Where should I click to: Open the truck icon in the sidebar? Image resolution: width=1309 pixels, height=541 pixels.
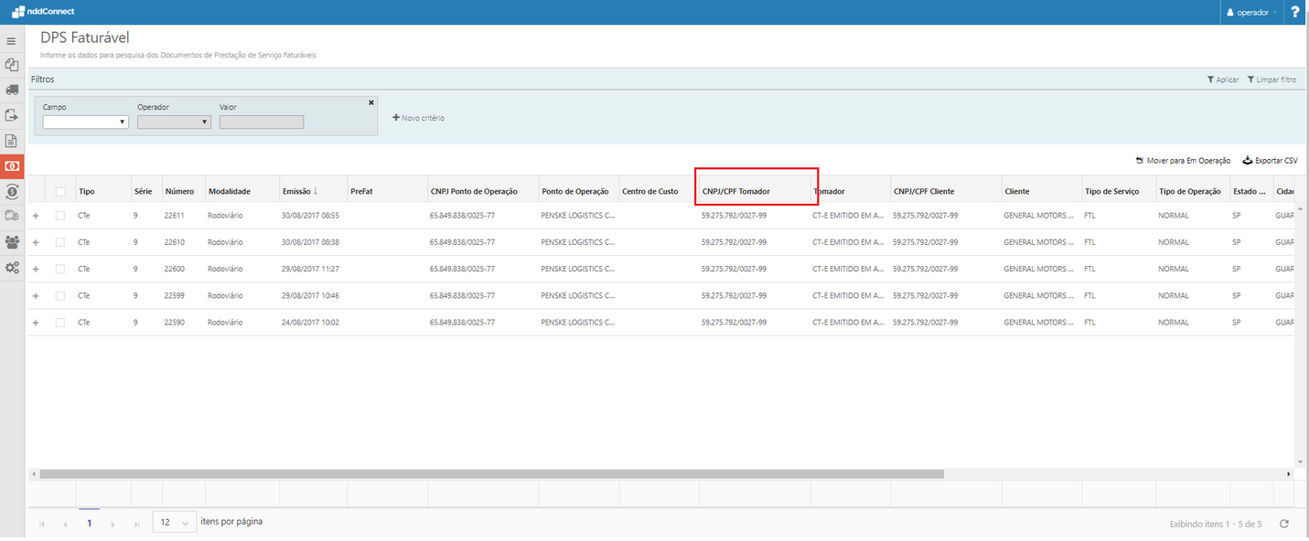(x=12, y=90)
